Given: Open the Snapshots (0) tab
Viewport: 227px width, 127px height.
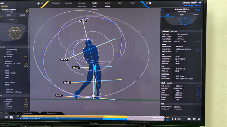Looking at the screenshot, I should tap(52, 113).
